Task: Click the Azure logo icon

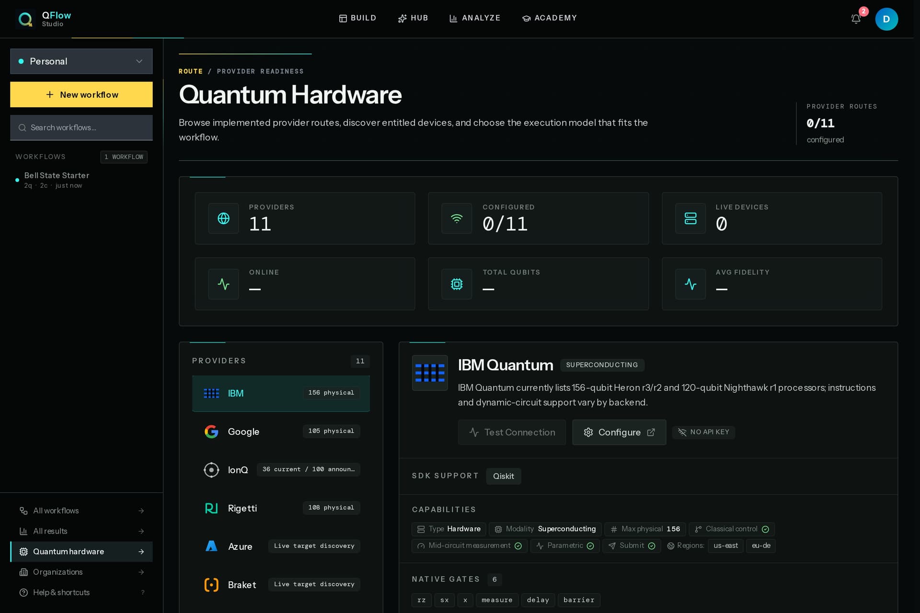Action: (x=211, y=546)
